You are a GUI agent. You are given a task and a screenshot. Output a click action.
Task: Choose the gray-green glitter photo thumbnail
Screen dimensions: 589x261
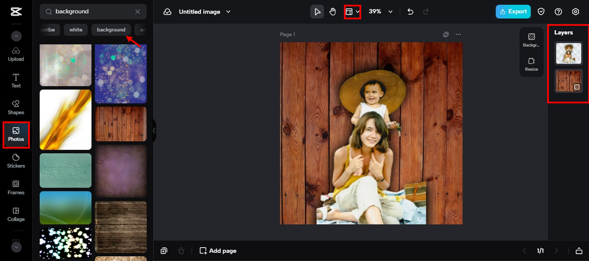pos(65,65)
